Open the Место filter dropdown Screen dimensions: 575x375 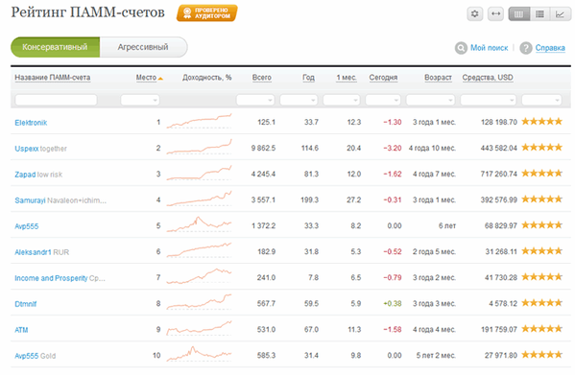[x=140, y=100]
